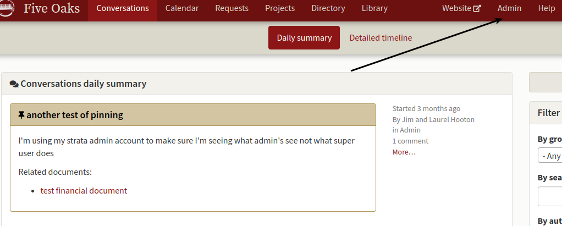Open the Help menu
This screenshot has width=562, height=226.
click(x=546, y=8)
